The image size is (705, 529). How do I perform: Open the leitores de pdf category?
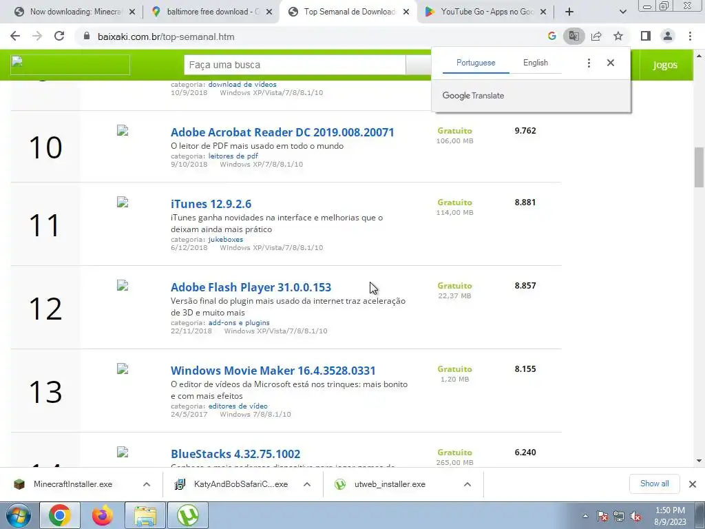click(233, 156)
